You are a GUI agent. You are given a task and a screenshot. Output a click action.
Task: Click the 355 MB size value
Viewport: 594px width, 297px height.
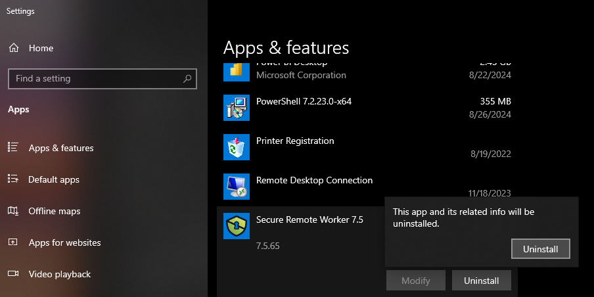495,102
